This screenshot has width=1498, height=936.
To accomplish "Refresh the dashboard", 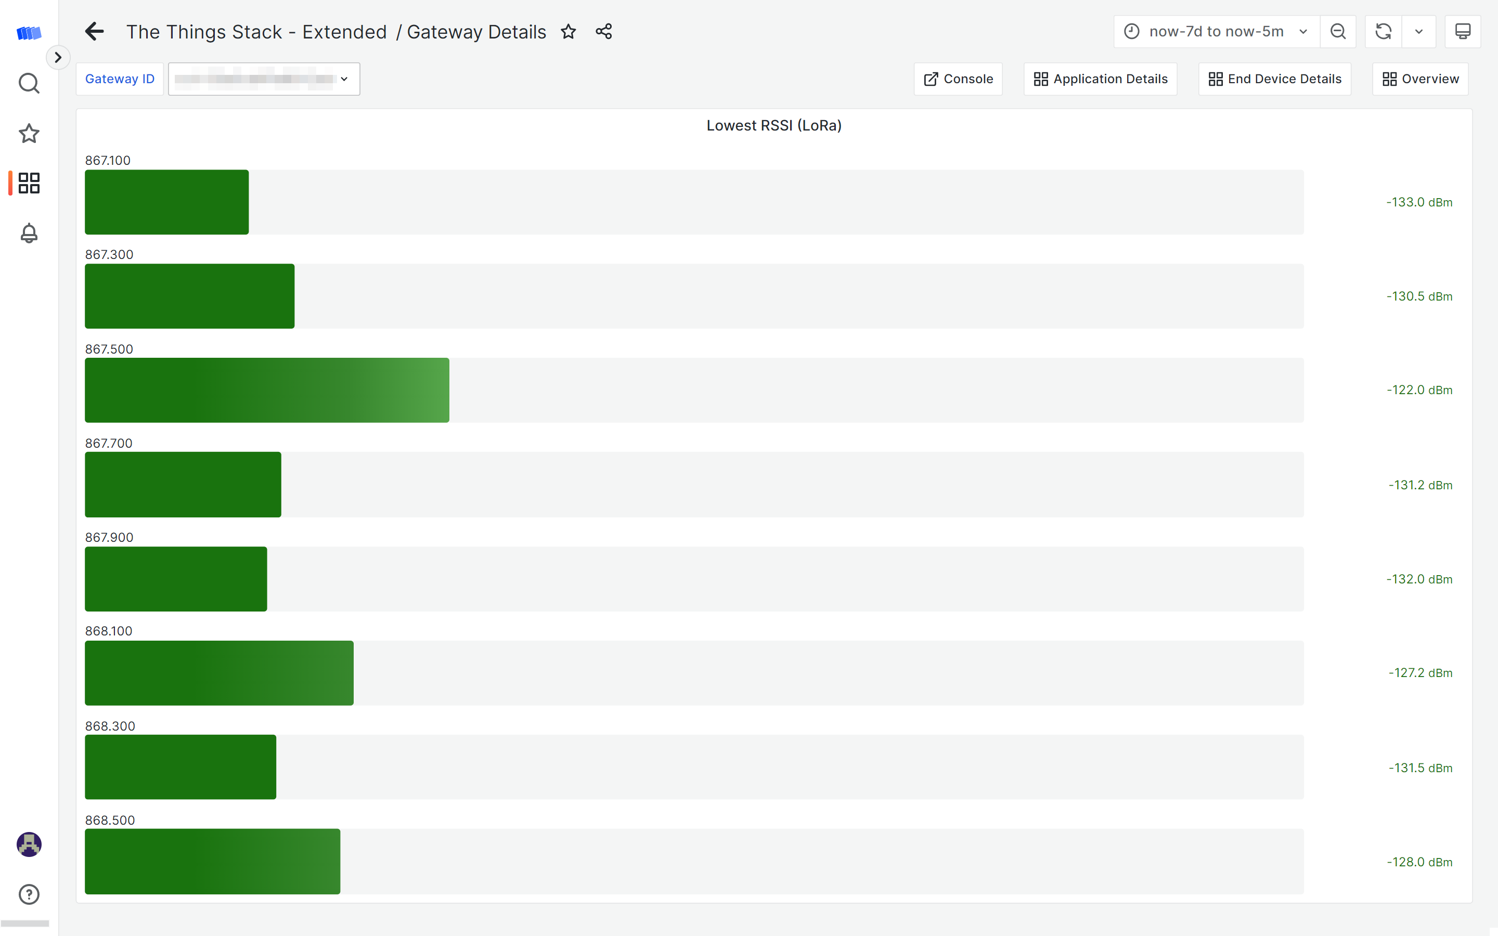I will [x=1383, y=32].
